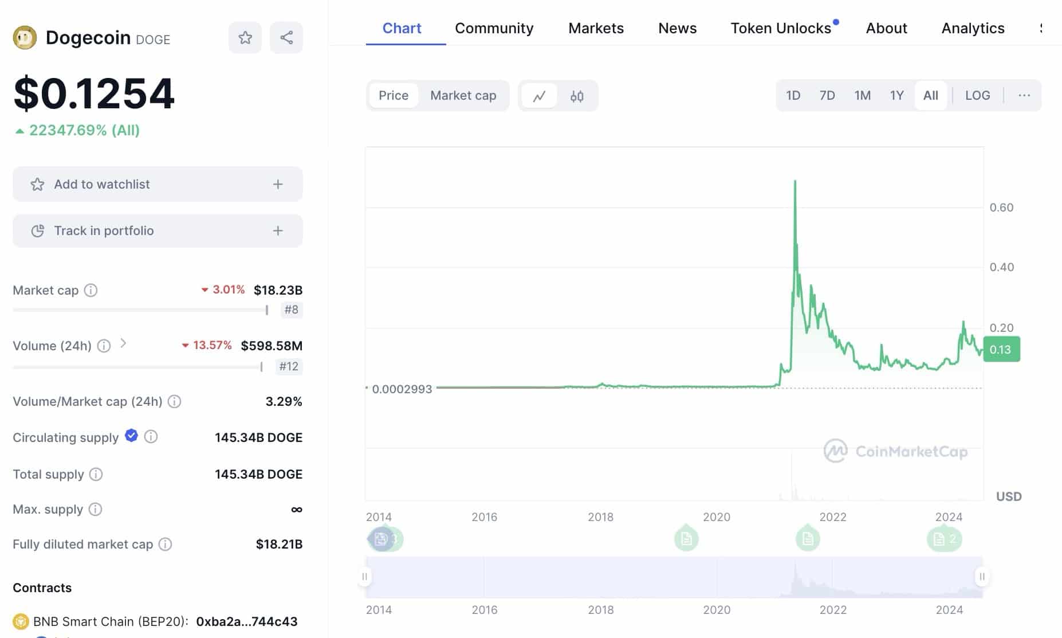
Task: Open the Token Unlocks tab
Action: (781, 28)
